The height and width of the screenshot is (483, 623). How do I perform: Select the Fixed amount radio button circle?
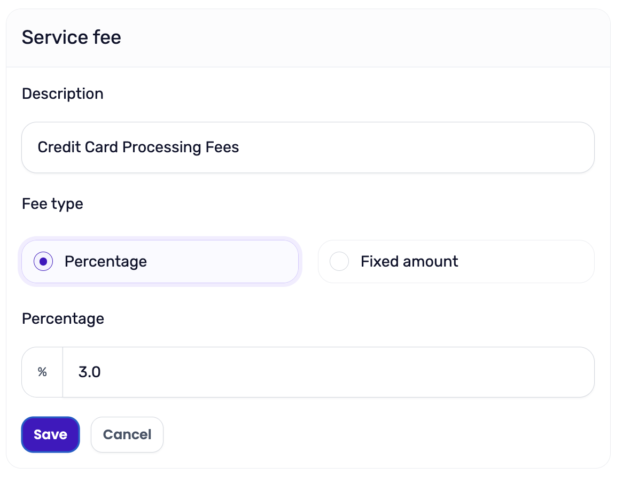(x=339, y=262)
